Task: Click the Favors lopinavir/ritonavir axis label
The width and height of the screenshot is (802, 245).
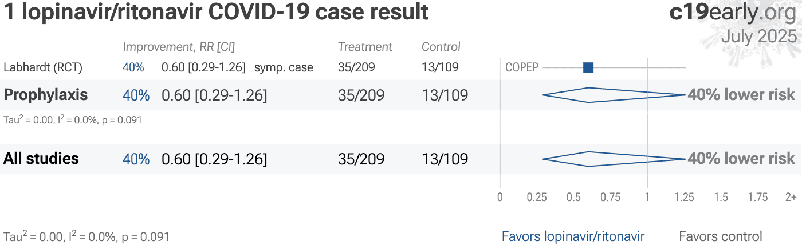Action: (x=573, y=236)
